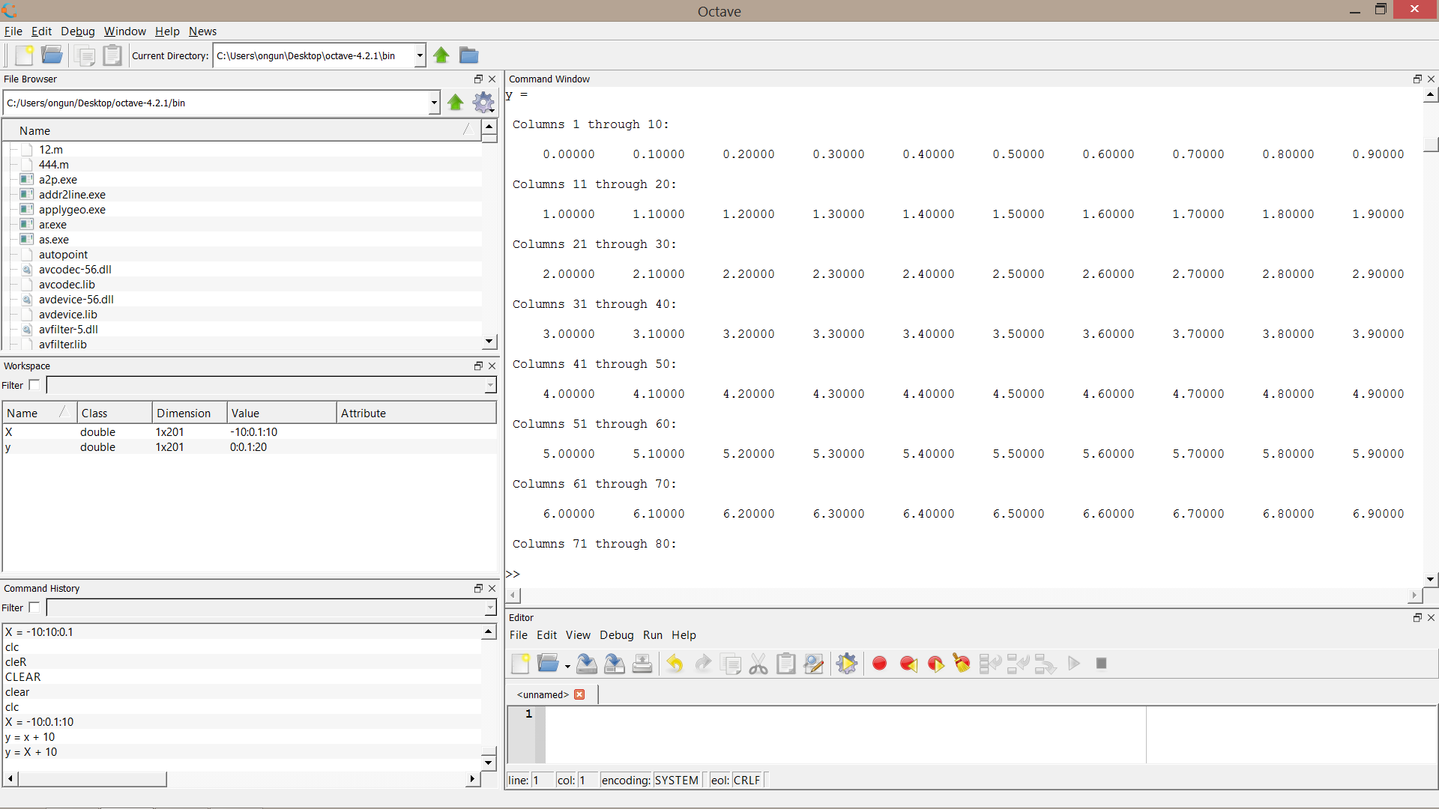1439x809 pixels.
Task: Open the Debug menu in main menubar
Action: point(77,31)
